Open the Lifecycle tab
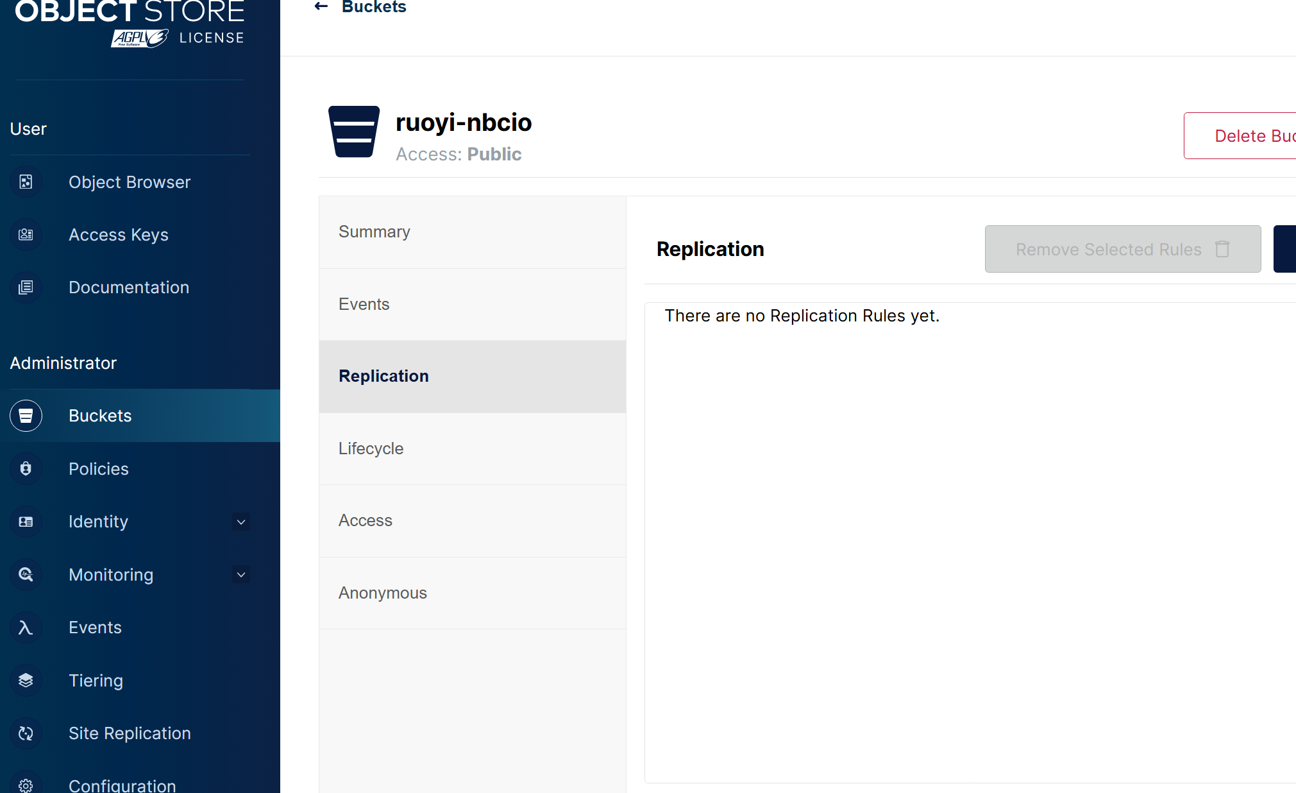Viewport: 1296px width, 793px height. (371, 448)
